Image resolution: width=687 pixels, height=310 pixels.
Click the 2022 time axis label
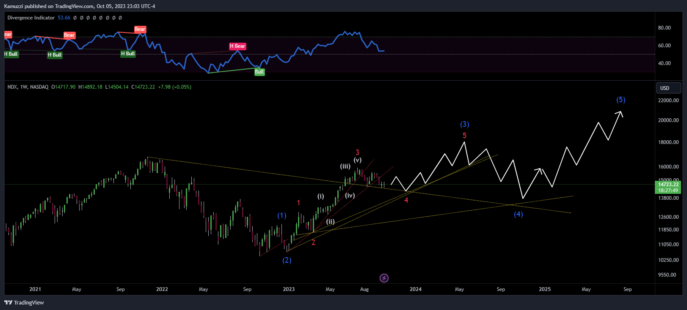(162, 289)
